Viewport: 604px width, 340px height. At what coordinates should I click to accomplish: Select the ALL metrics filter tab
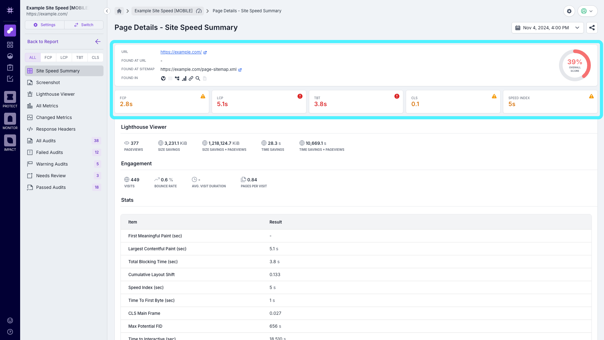click(x=33, y=58)
